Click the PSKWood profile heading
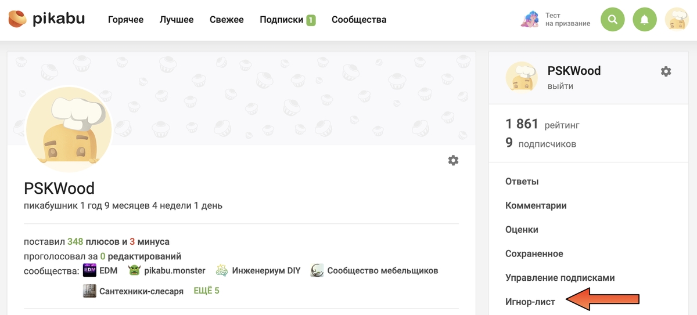The image size is (697, 315). click(59, 189)
